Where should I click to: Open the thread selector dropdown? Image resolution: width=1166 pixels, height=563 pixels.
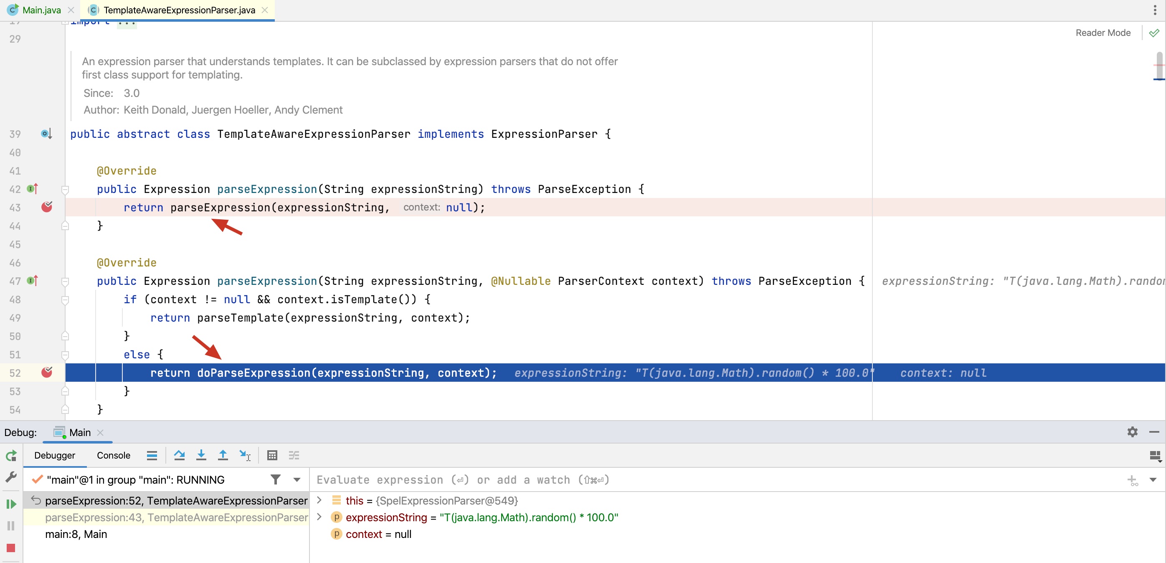(297, 480)
